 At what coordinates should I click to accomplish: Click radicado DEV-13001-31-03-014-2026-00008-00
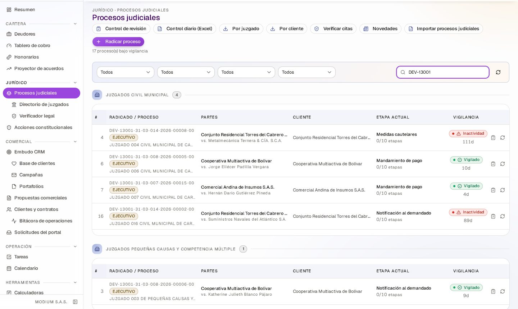(x=152, y=131)
